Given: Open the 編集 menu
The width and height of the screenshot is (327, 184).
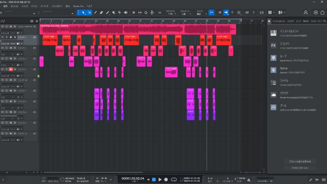Looking at the screenshot, I should click(5, 6).
